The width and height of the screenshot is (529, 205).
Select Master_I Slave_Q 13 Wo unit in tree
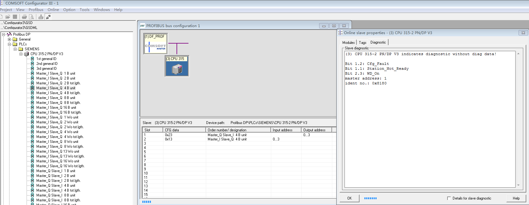pos(58,151)
